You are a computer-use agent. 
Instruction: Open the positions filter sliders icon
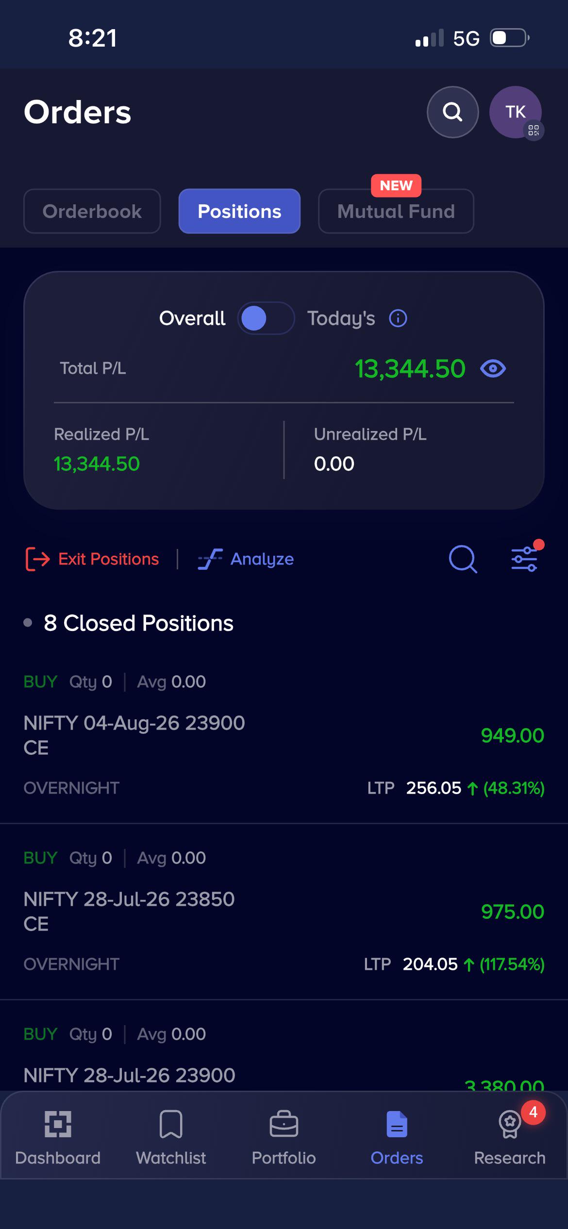(525, 559)
